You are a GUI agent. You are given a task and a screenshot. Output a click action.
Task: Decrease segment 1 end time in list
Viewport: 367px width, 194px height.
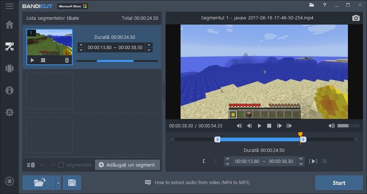(149, 50)
